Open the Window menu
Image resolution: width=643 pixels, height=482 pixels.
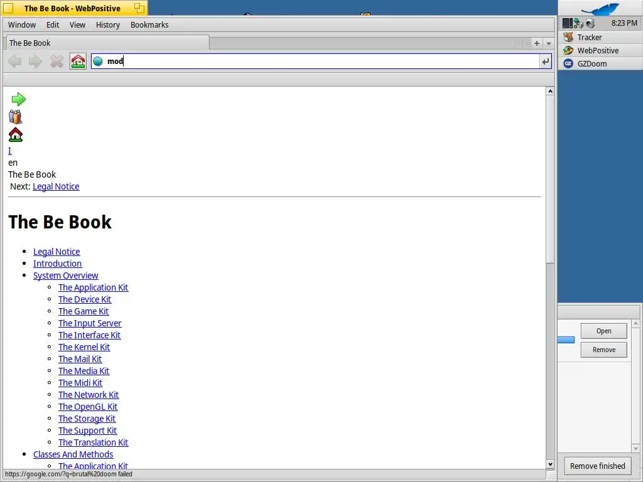point(22,25)
